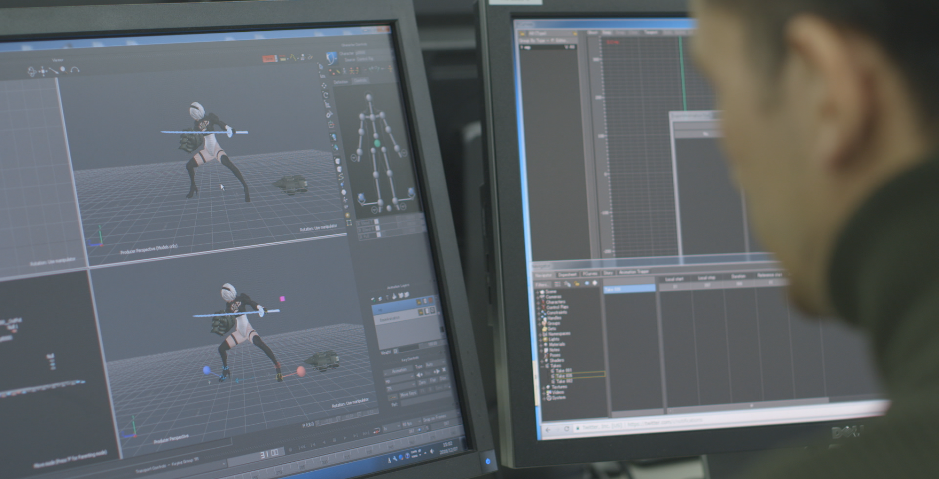Adjust the layer Weight slider

tap(407, 349)
